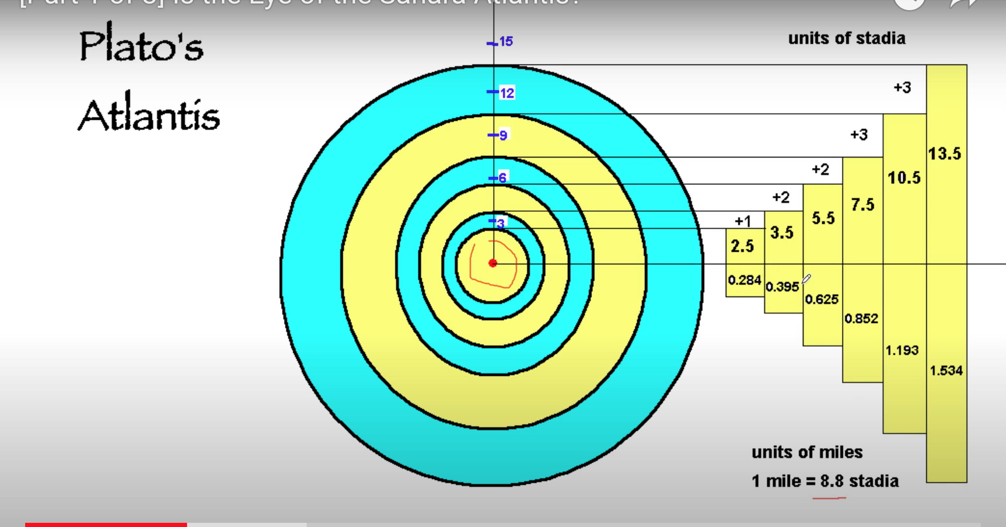Click the "1 mile = 8.8 stadia" text
The height and width of the screenshot is (527, 1006).
[x=825, y=481]
